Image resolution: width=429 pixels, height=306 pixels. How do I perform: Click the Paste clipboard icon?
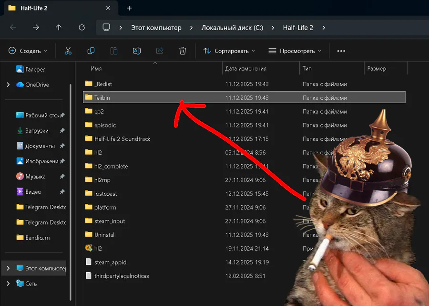pos(114,51)
